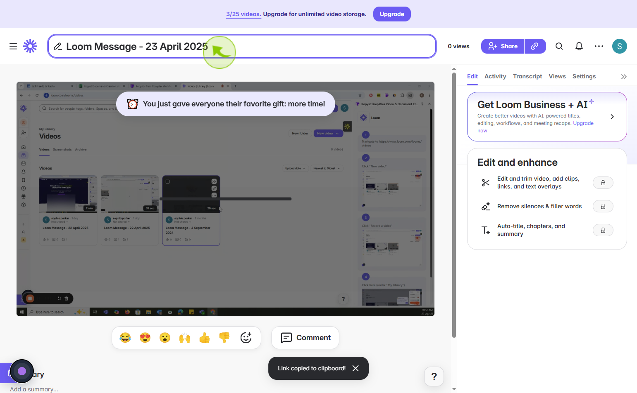Switch to the Edit tab
Screen dimensions: 637x393
click(472, 76)
